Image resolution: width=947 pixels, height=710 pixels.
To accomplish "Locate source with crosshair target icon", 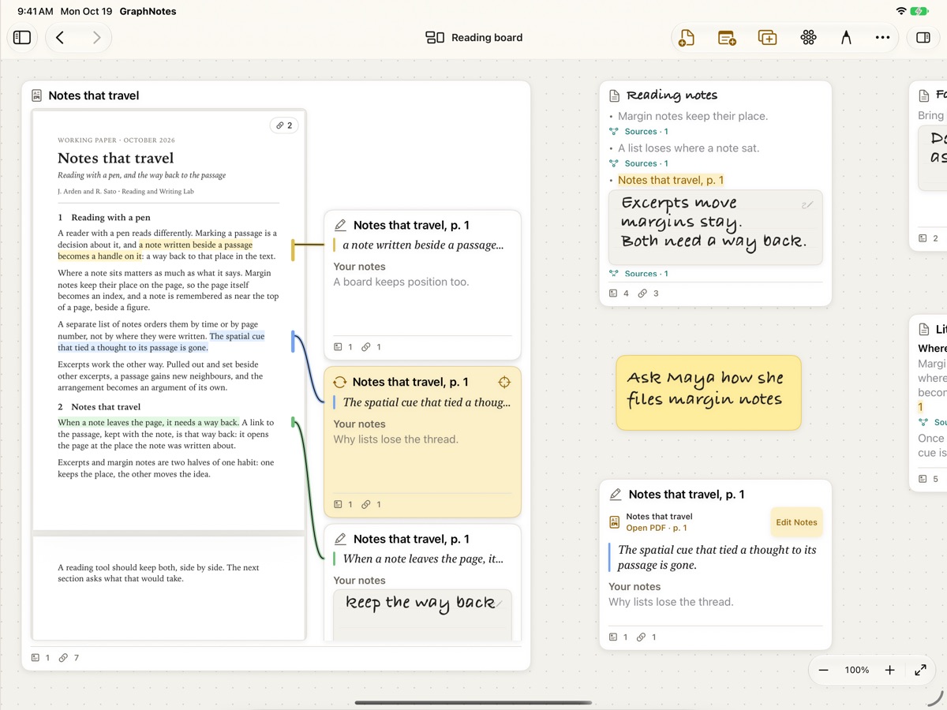I will tap(504, 382).
